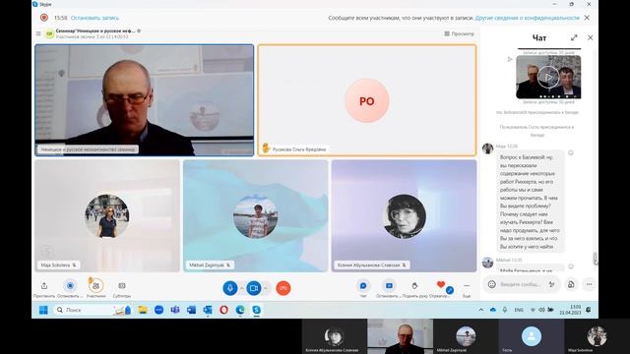The image size is (630, 354).
Task: Raise your hand (Поднять руку)
Action: click(x=414, y=286)
